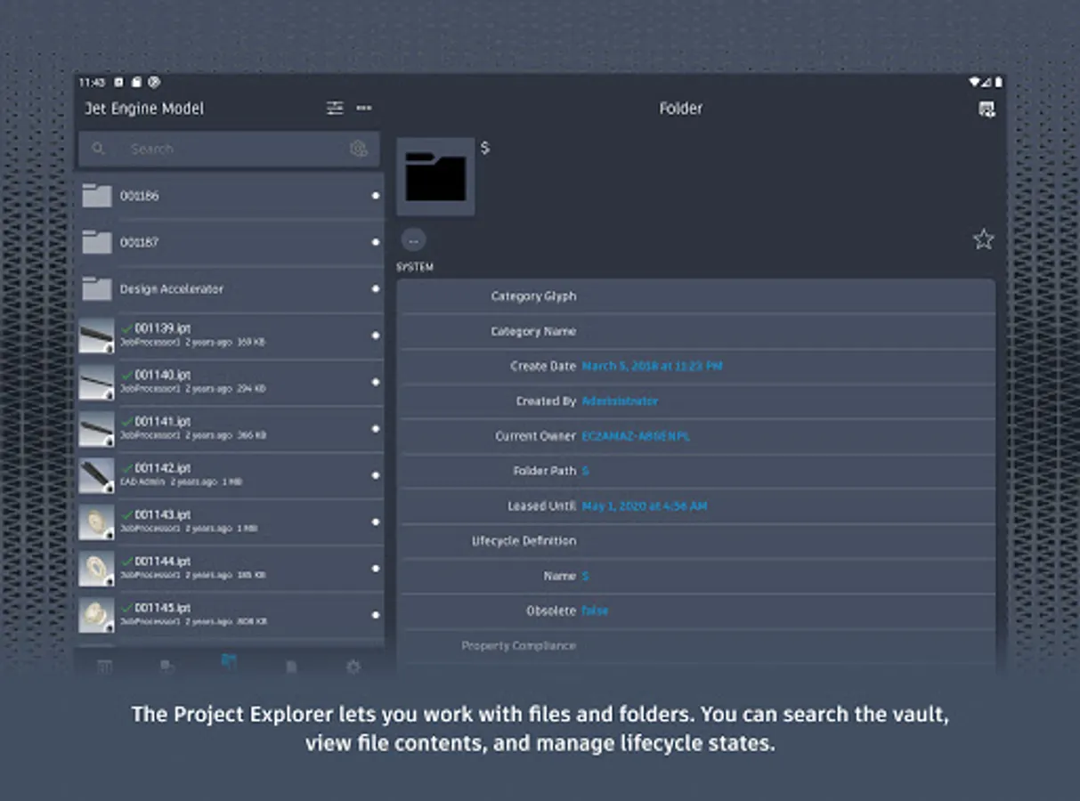
Task: Open the filter sliders icon beside Jet Engine Model
Action: point(335,108)
